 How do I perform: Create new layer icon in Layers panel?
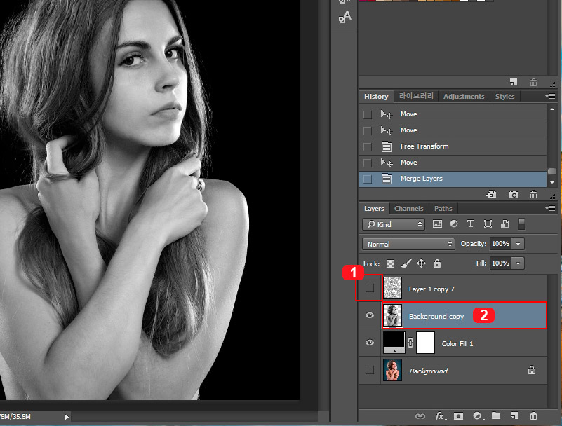click(515, 415)
